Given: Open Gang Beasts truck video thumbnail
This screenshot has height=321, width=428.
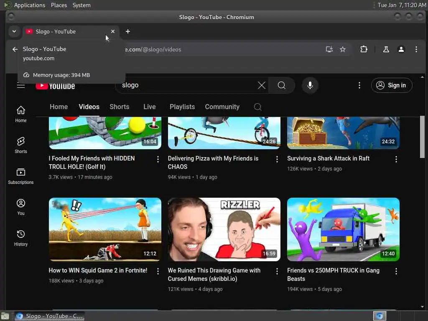Looking at the screenshot, I should coord(344,229).
